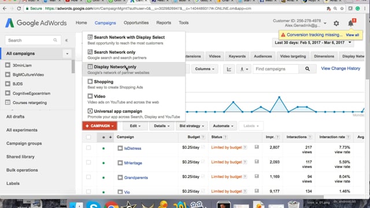Open the account selector arrow
The height and width of the screenshot is (208, 370).
325,23
